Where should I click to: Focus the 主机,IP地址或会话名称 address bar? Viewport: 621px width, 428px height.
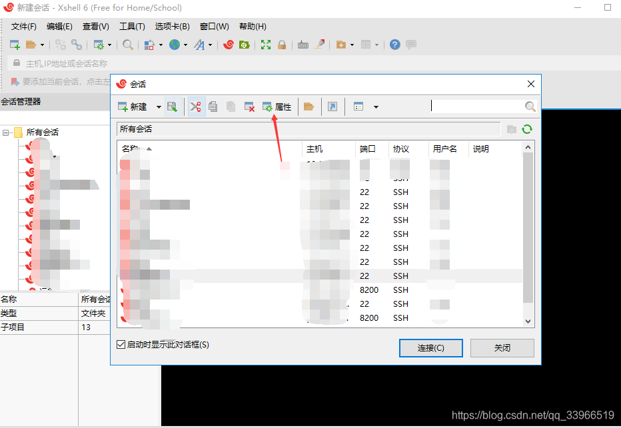pos(313,63)
